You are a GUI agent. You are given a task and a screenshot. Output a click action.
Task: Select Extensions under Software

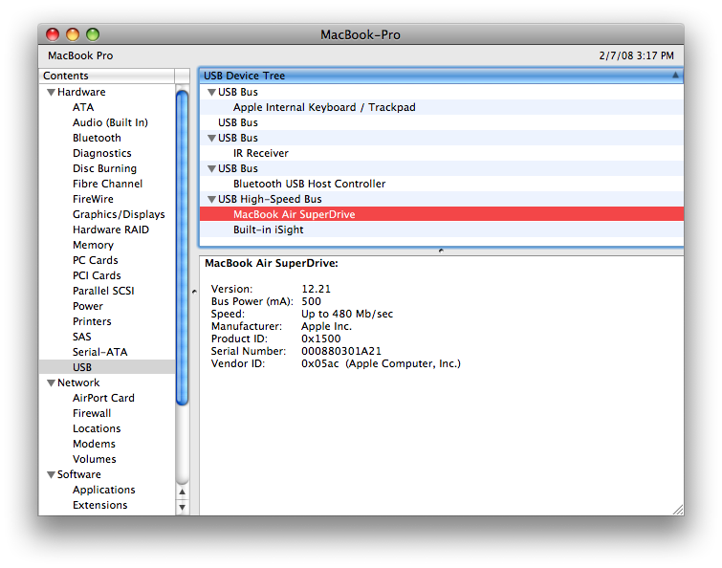click(x=99, y=505)
